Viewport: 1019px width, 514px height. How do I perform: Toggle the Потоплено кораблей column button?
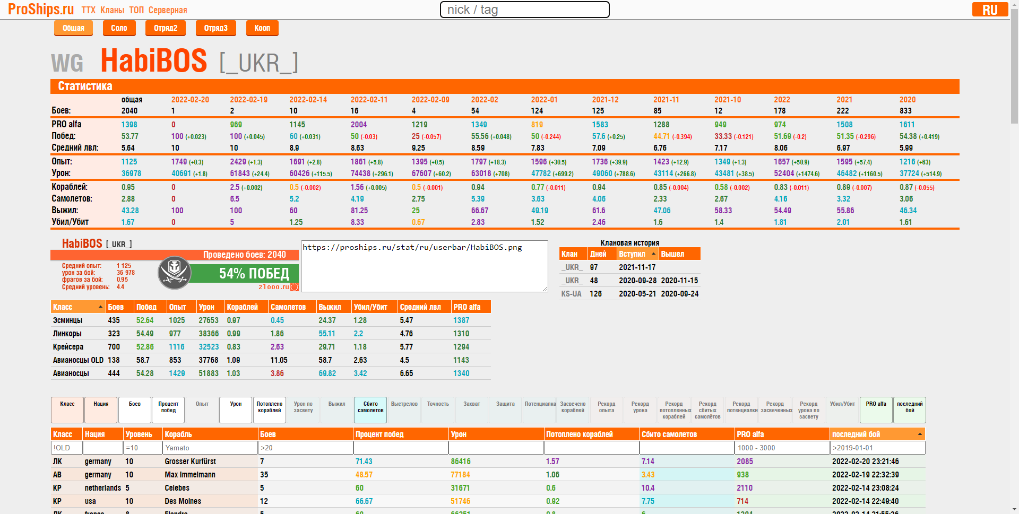270,410
